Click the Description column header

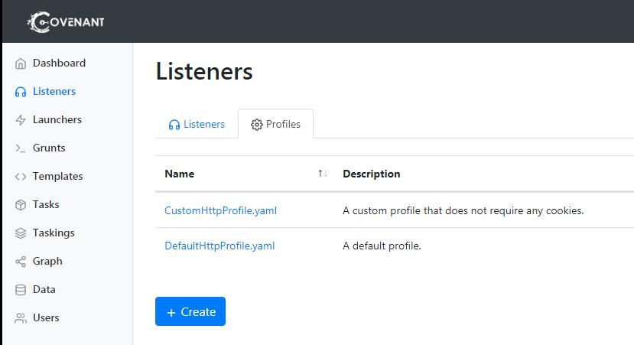[372, 174]
